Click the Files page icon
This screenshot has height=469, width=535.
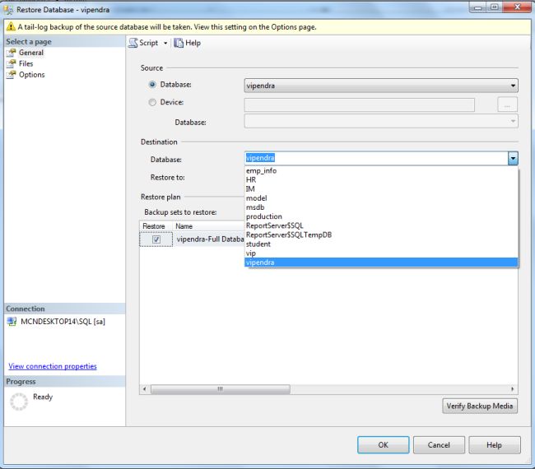point(12,63)
